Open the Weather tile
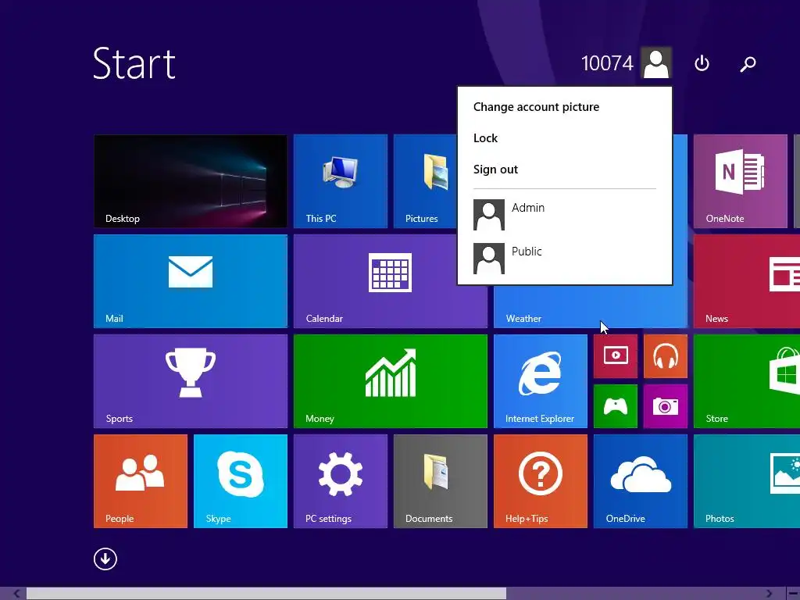Screen dimensions: 800x600 [591, 306]
